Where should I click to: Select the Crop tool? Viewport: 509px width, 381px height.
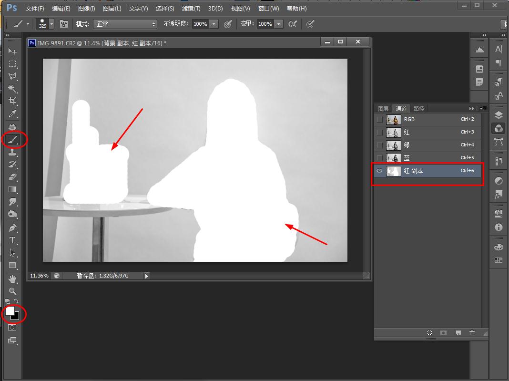coord(13,101)
